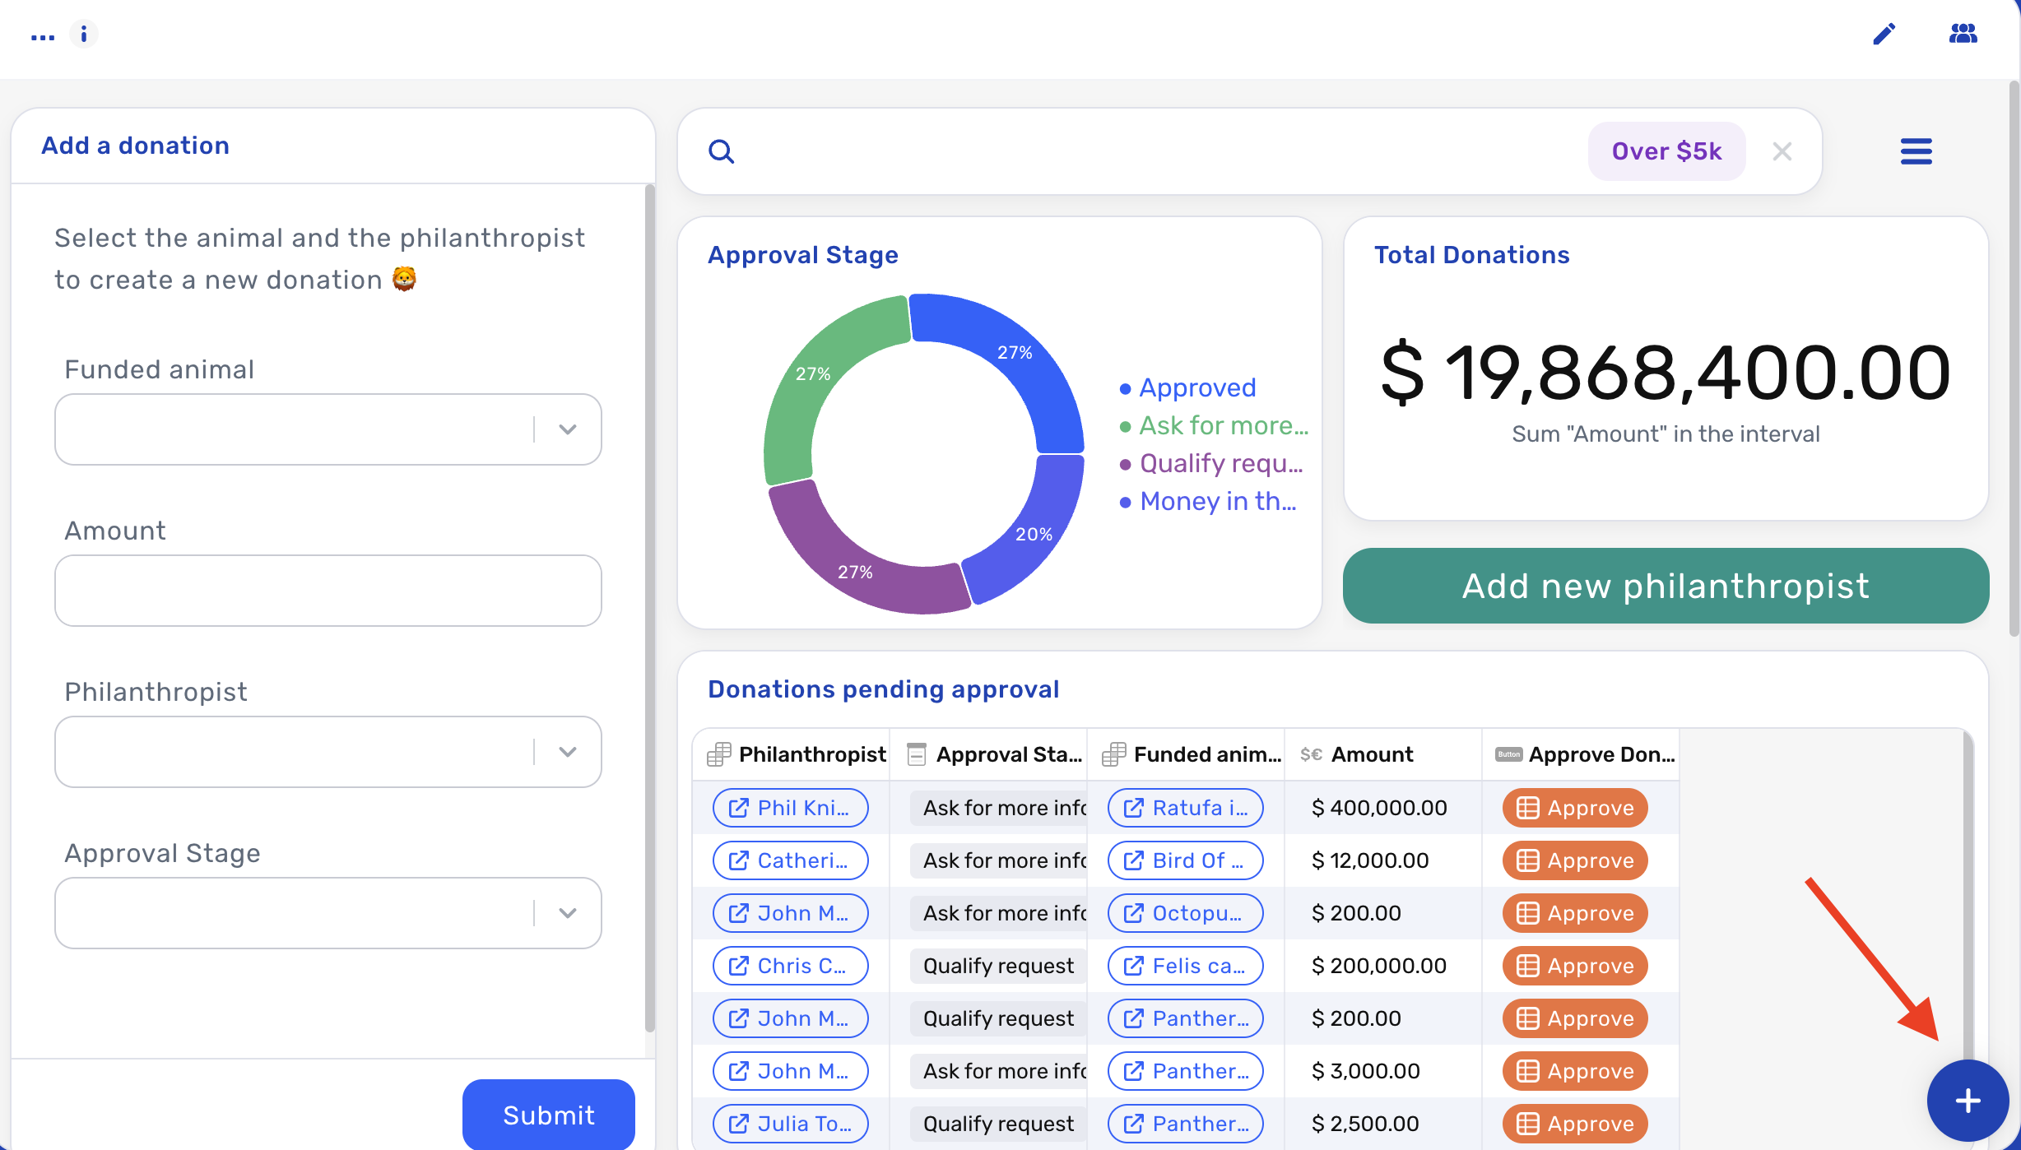Click into the Amount input field
Screen dimensions: 2021x1150
click(x=328, y=591)
